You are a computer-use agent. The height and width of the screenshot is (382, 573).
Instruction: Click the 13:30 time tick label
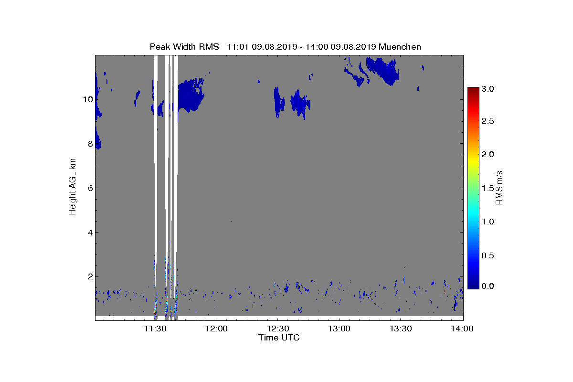click(401, 329)
